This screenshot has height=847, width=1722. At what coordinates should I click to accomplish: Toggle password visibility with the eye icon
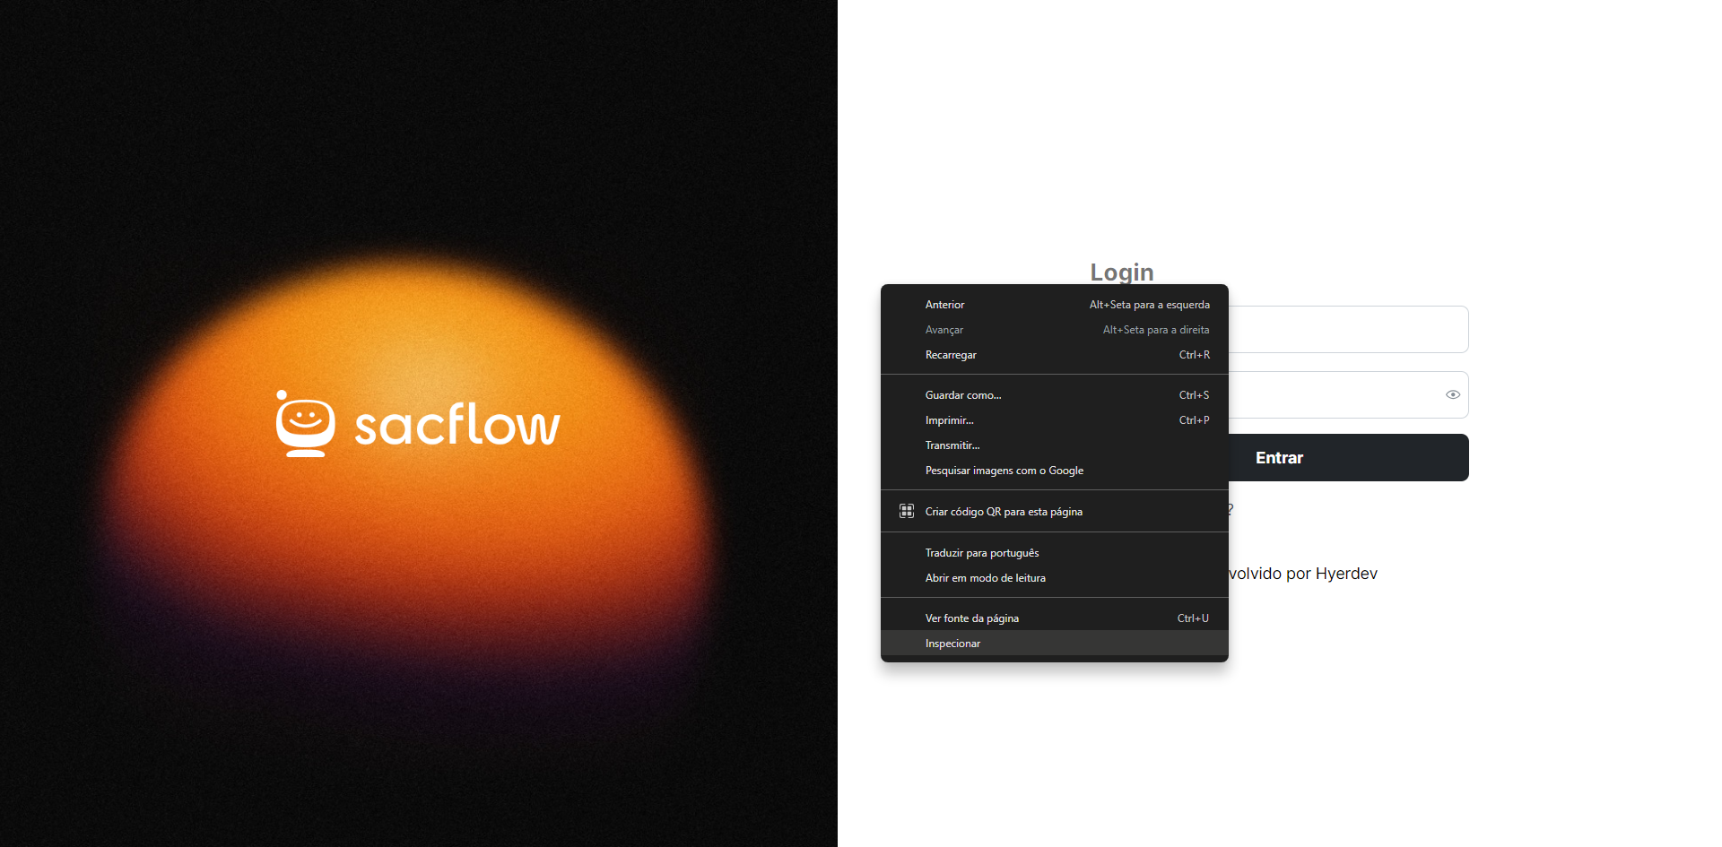[1452, 394]
